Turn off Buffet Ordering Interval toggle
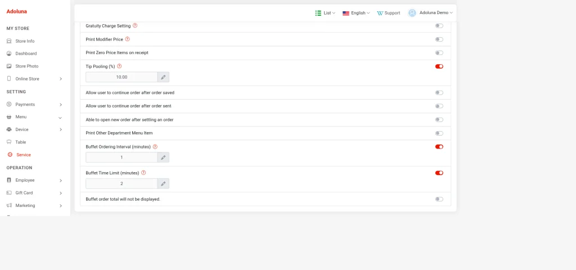The height and width of the screenshot is (270, 576). click(x=439, y=147)
